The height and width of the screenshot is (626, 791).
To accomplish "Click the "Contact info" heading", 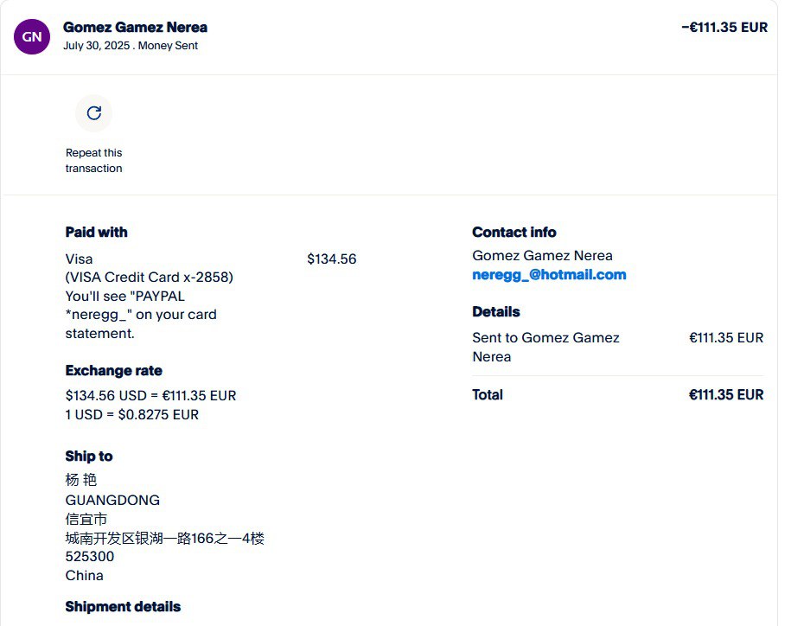I will pyautogui.click(x=514, y=232).
